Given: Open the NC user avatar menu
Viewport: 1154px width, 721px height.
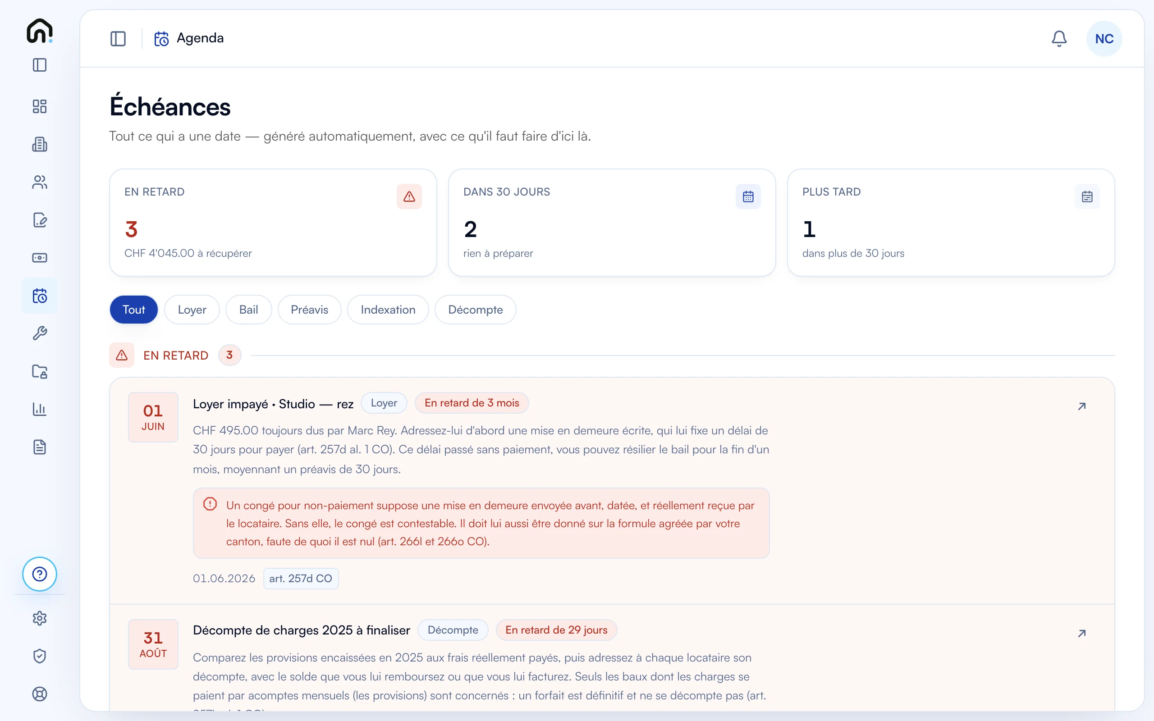Looking at the screenshot, I should click(1104, 39).
